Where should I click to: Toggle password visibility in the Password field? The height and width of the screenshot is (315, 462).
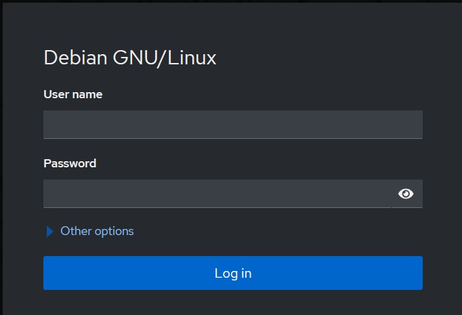pyautogui.click(x=406, y=194)
